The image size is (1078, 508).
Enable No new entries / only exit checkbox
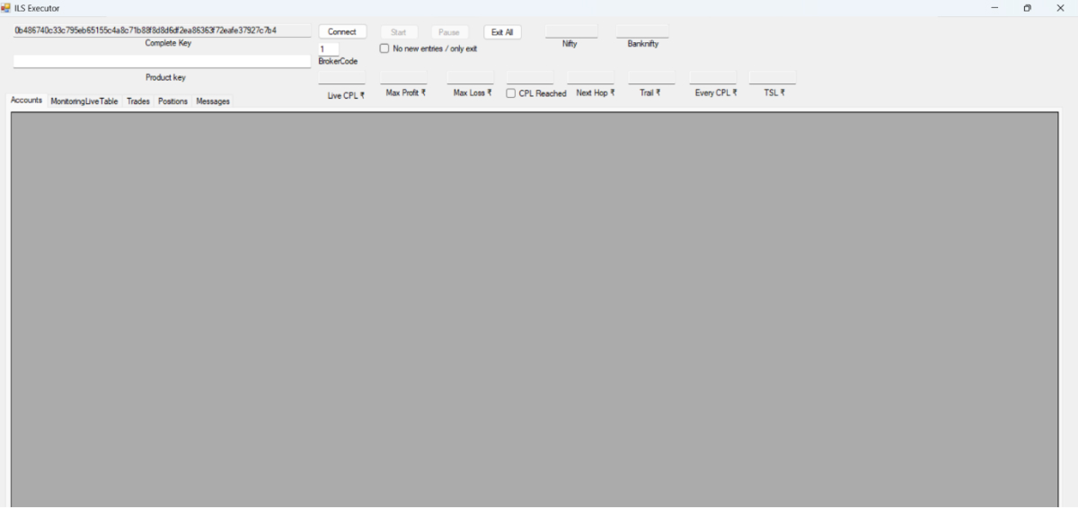click(x=384, y=48)
